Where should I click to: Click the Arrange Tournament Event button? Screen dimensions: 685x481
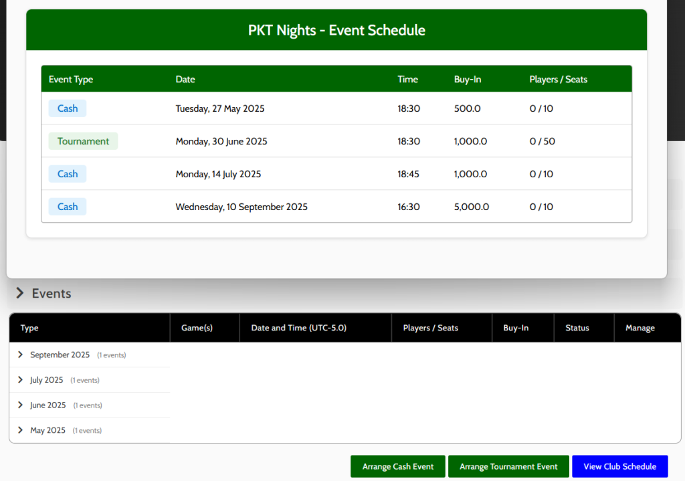[508, 466]
